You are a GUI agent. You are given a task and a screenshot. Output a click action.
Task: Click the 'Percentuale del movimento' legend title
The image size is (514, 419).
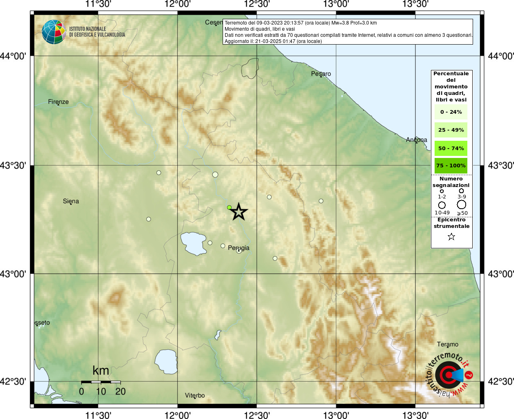451,87
